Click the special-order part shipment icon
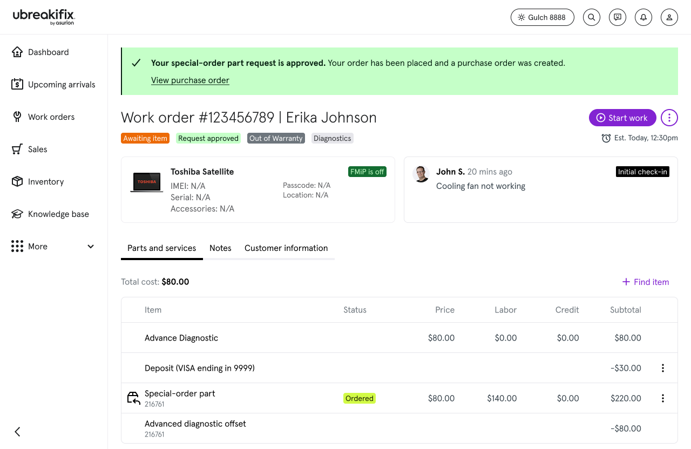This screenshot has height=449, width=691. [x=133, y=398]
